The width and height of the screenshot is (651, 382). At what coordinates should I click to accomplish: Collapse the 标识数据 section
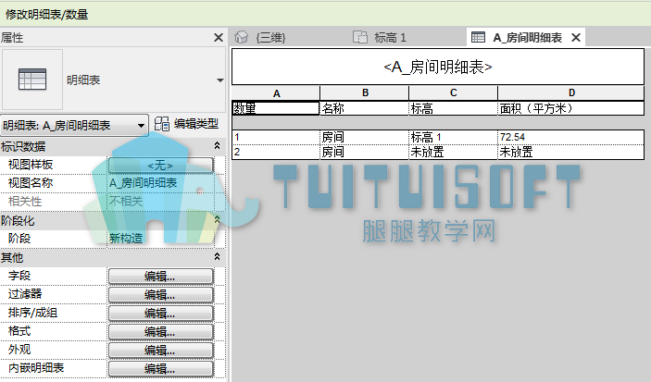[x=217, y=145]
